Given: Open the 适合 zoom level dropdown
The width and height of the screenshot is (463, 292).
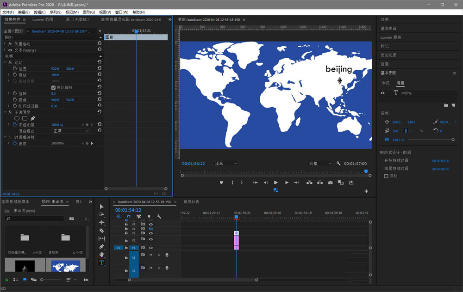Looking at the screenshot, I should tap(225, 164).
